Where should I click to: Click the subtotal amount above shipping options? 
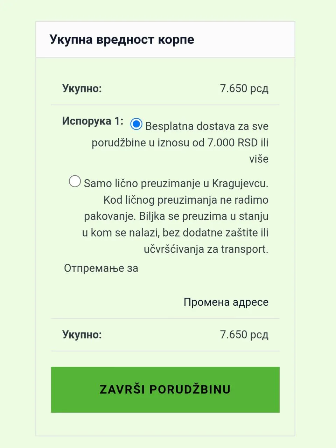(244, 88)
